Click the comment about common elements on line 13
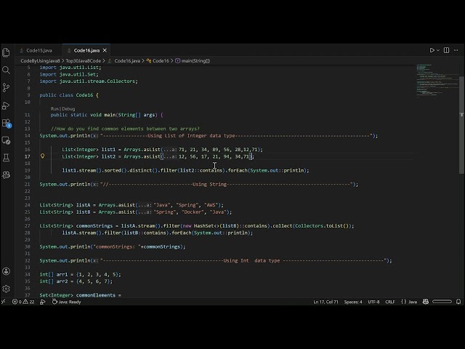This screenshot has width=465, height=349. click(x=125, y=129)
